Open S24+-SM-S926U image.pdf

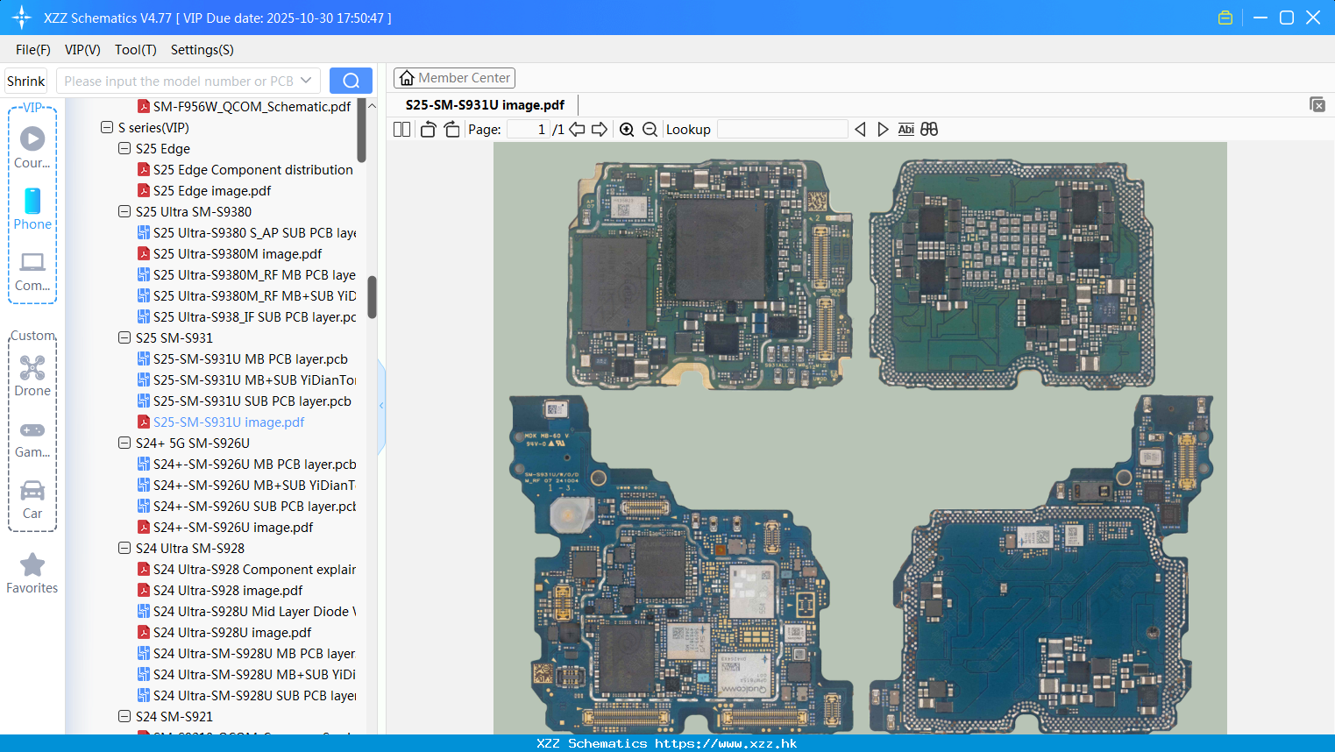[225, 527]
